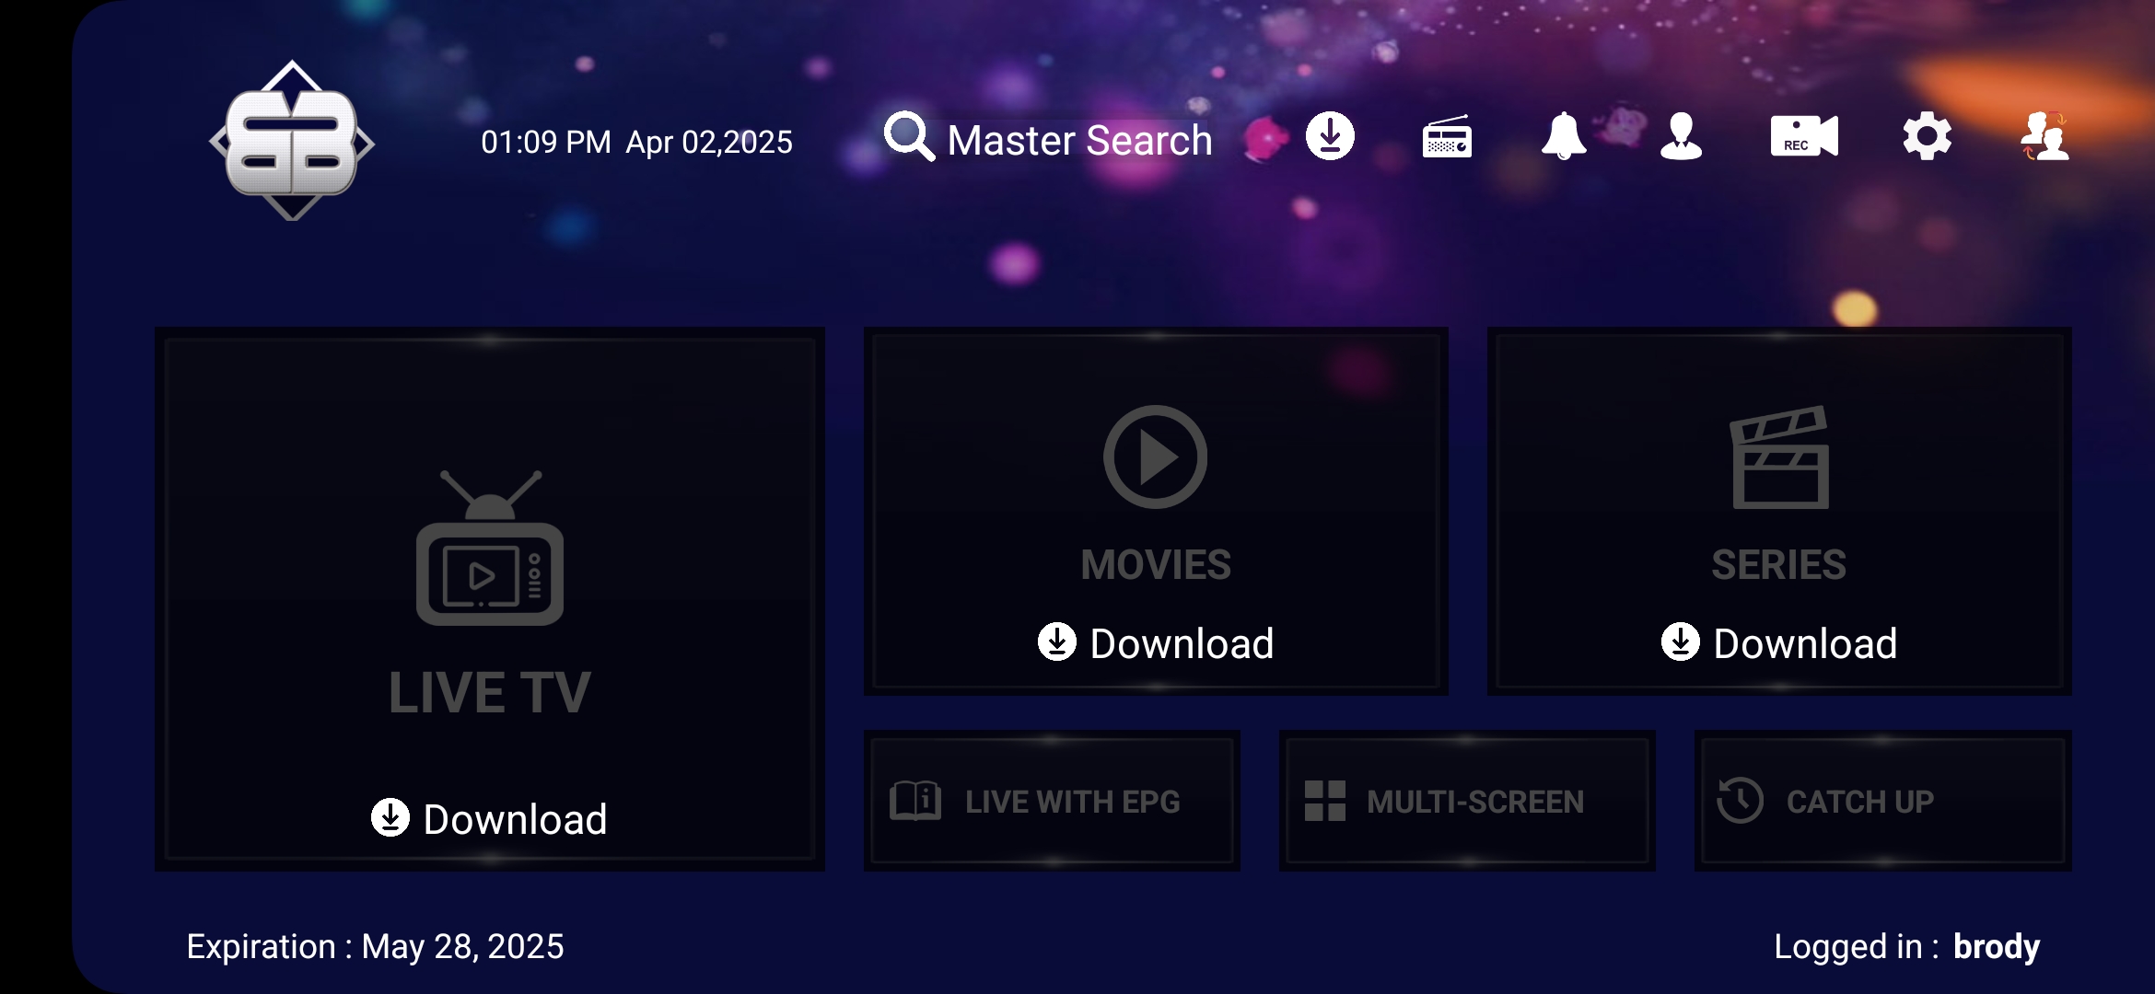Open the Series tile
The height and width of the screenshot is (994, 2155).
pos(1778,488)
